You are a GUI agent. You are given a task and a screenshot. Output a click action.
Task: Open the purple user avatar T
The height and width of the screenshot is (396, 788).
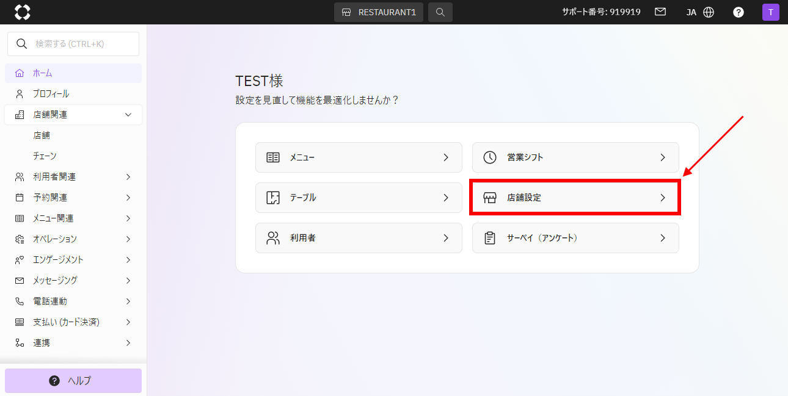pyautogui.click(x=770, y=12)
